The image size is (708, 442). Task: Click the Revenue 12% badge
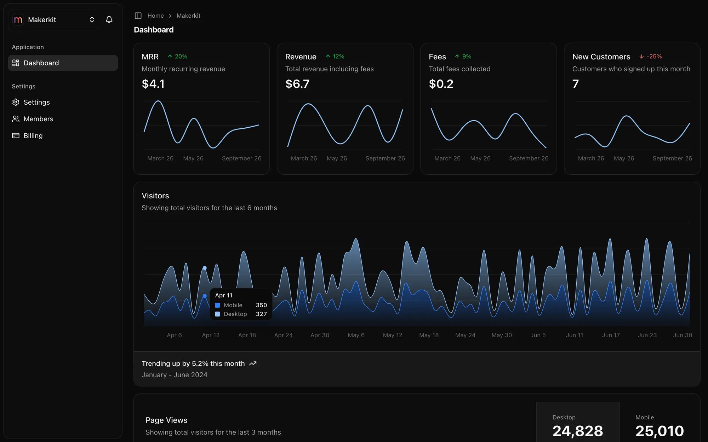pos(335,57)
